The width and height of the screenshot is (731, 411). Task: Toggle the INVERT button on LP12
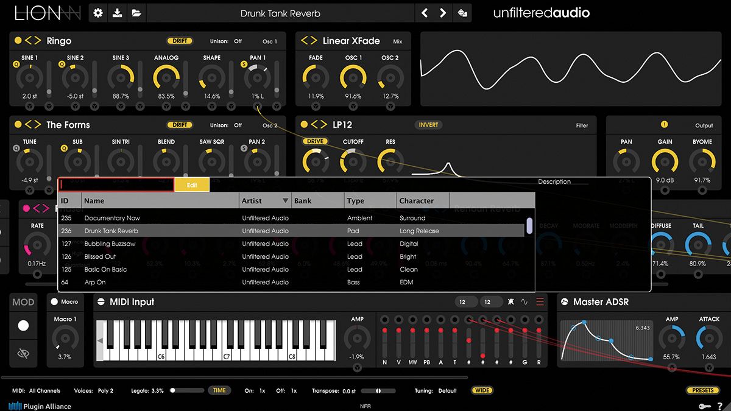[x=428, y=125]
